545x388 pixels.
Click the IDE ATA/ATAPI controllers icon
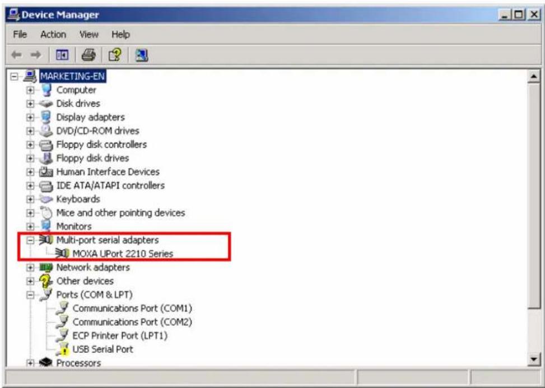point(45,185)
